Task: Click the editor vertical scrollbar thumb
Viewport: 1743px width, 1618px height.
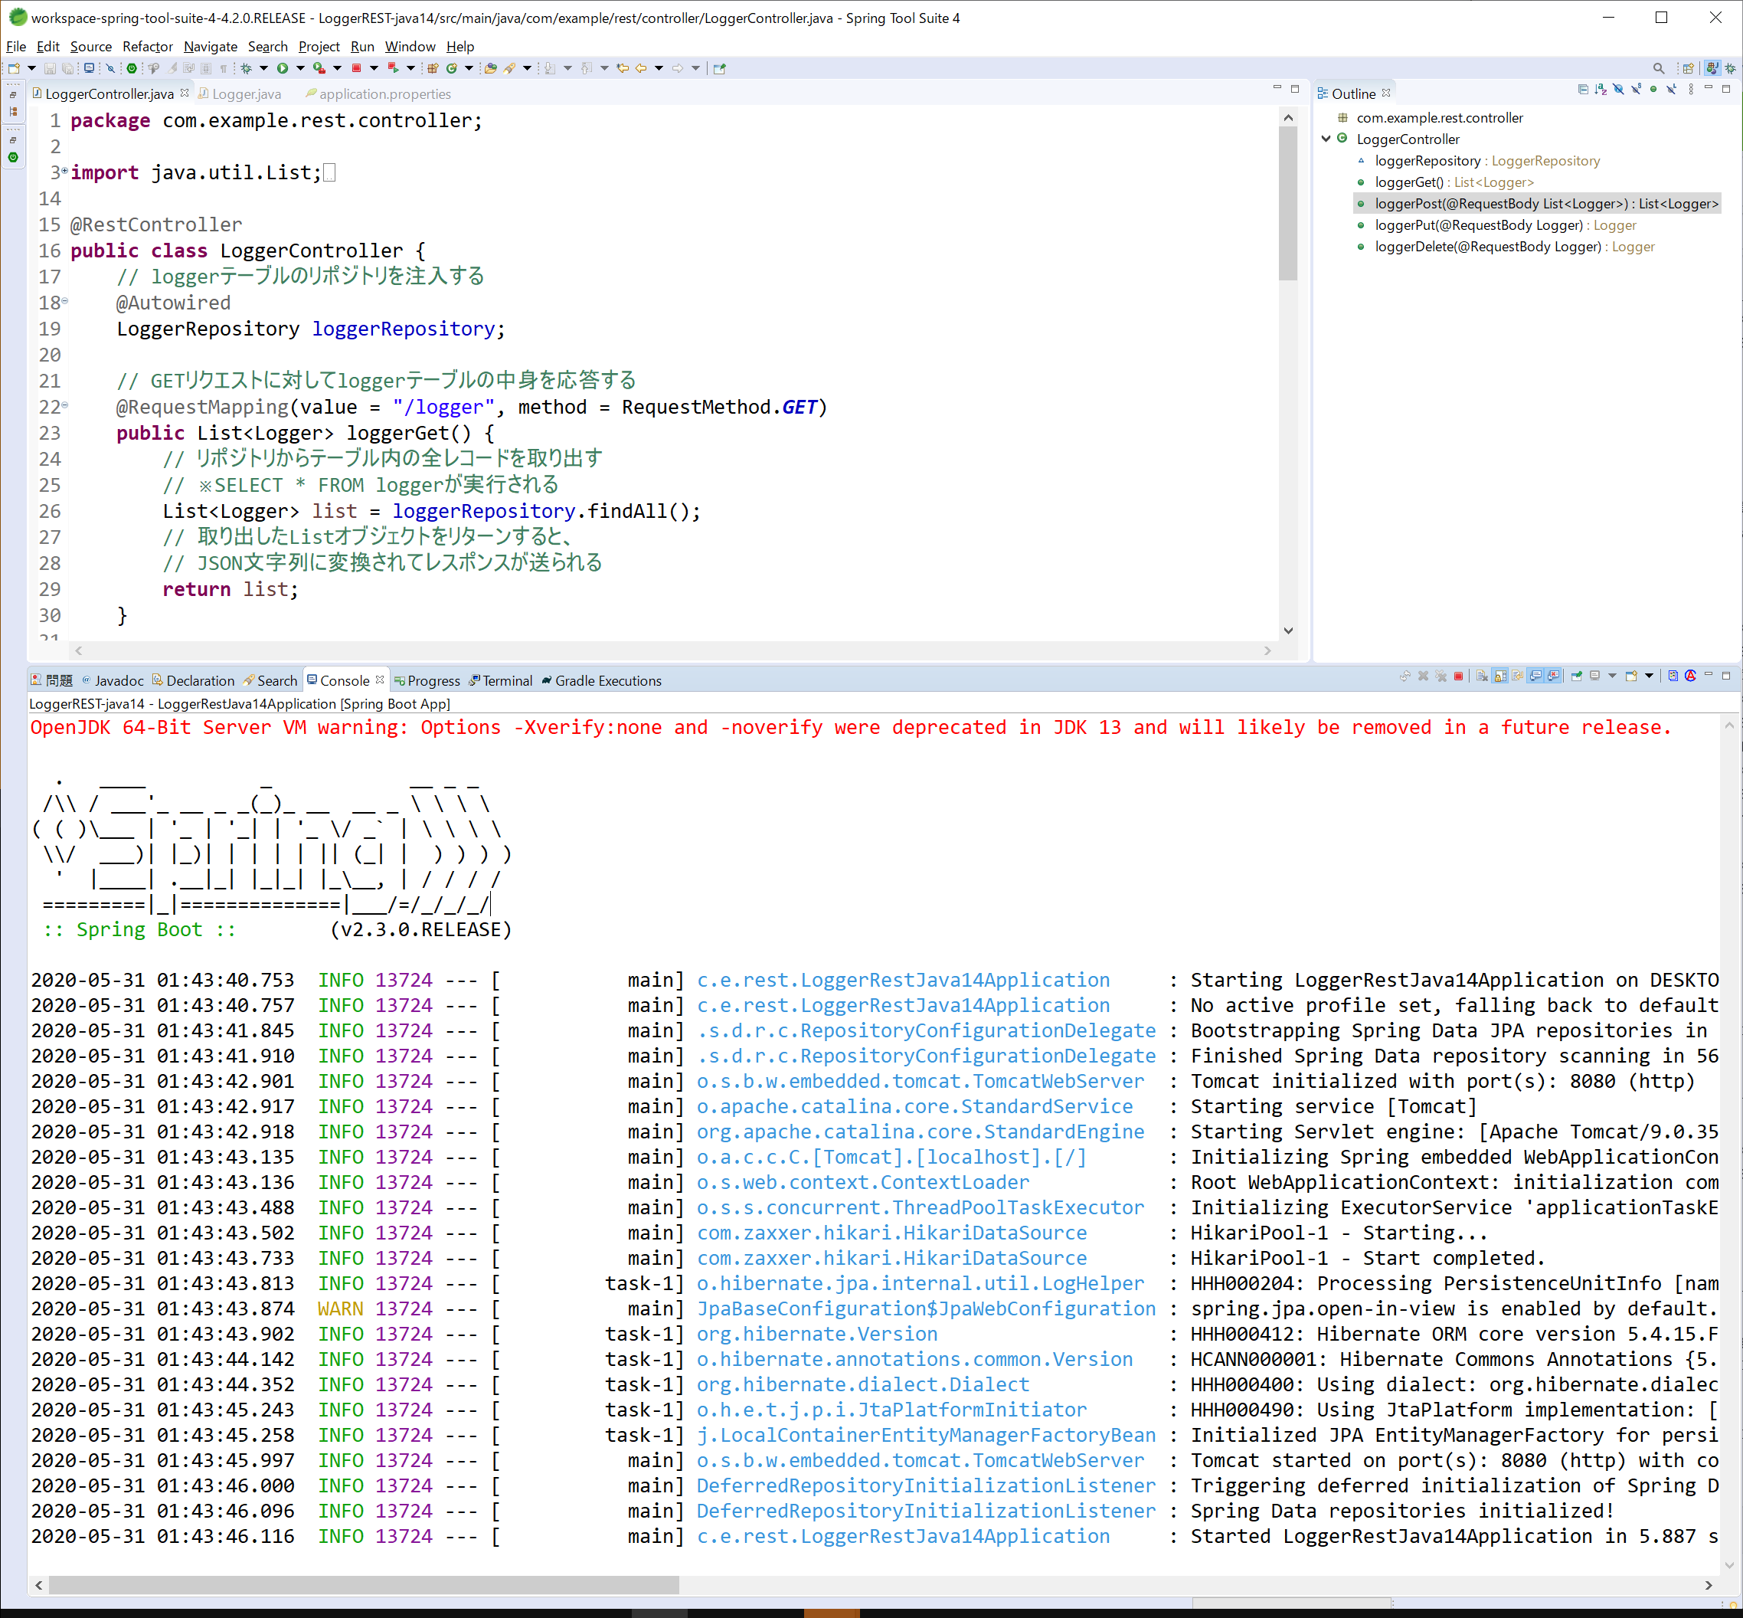Action: pos(1287,203)
